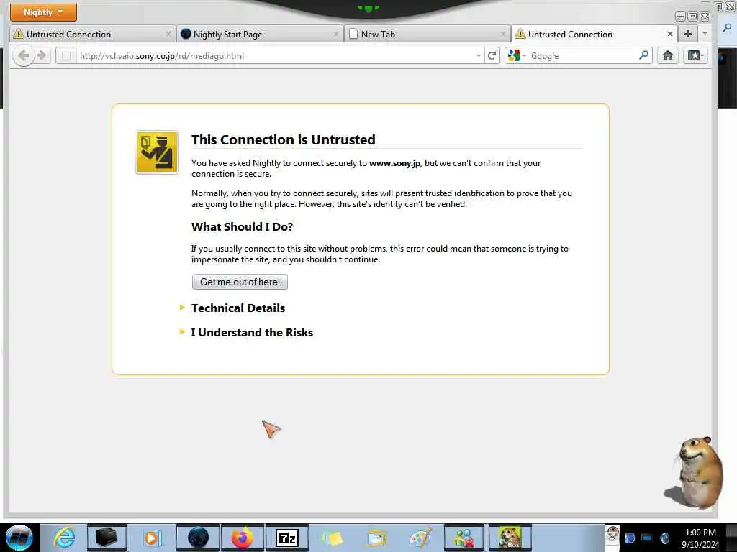
Task: Open the hamster Box taskbar icon
Action: pos(510,538)
